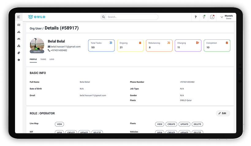
Task: Switch to the TASKS tab
Action: [43, 59]
